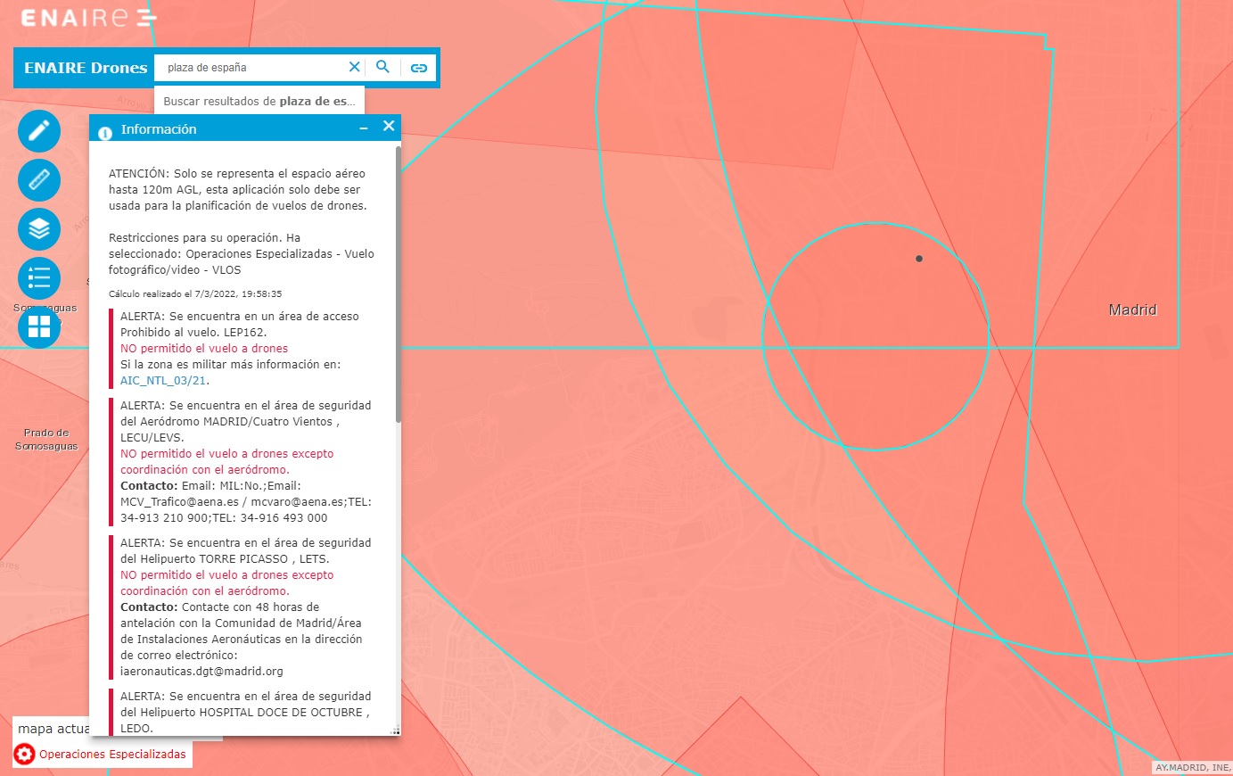Click the ENAIRE logo

point(88,18)
